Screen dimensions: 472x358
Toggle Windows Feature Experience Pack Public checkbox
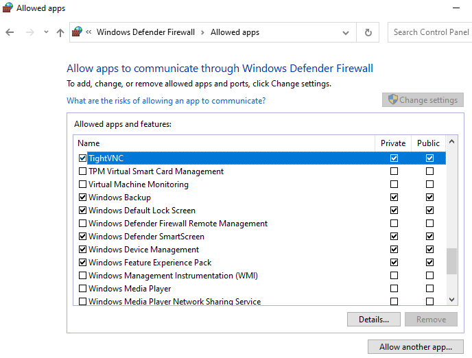[429, 263]
